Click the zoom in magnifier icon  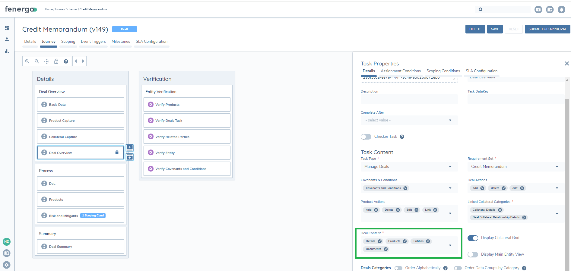point(27,61)
